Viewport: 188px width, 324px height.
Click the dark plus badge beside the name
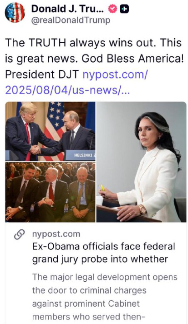coord(125,9)
